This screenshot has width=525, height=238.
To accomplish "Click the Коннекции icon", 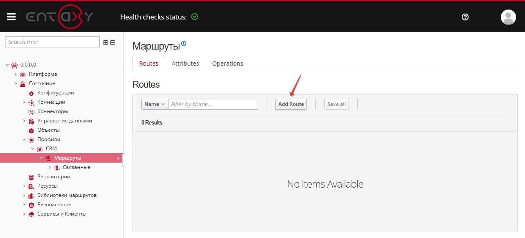I will [31, 102].
